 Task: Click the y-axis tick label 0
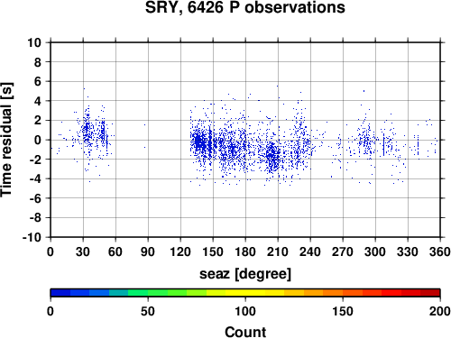coord(38,140)
